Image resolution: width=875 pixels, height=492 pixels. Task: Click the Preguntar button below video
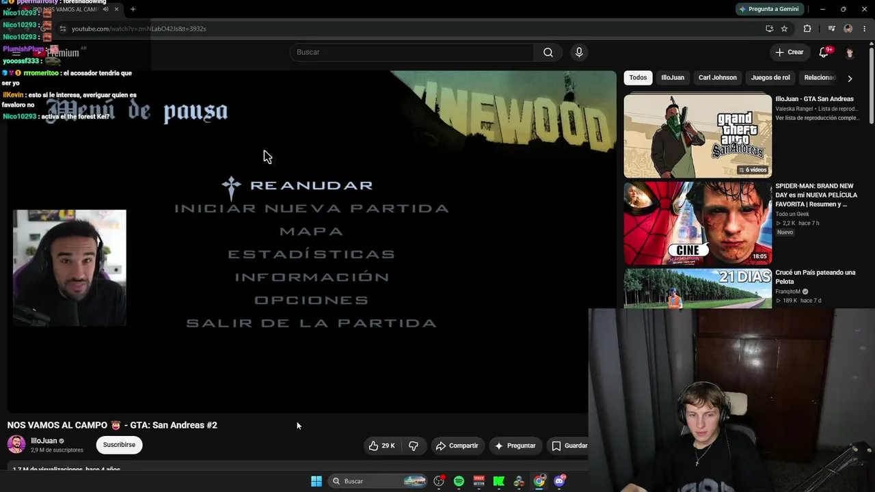515,446
